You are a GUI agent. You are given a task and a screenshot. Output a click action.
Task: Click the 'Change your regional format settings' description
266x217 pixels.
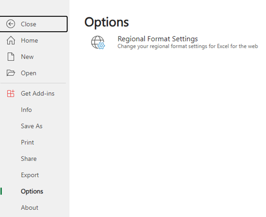click(x=188, y=46)
